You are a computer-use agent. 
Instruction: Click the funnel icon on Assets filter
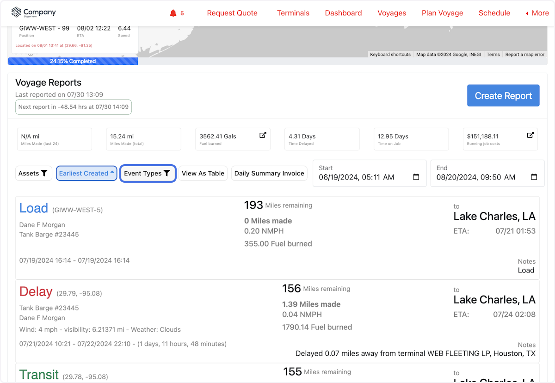click(44, 173)
